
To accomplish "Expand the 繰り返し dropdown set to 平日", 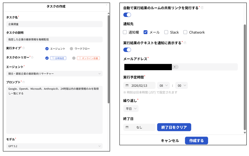I will pos(131,109).
